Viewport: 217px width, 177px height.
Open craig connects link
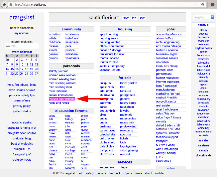tap(22, 160)
